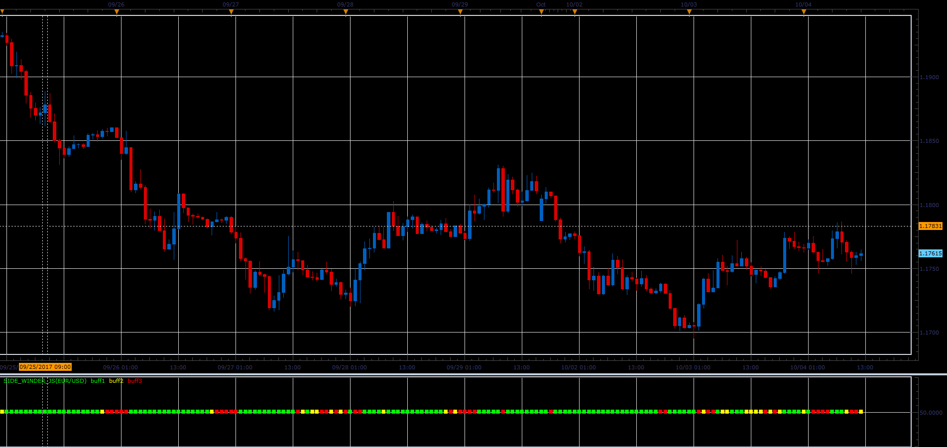
Task: Click the 10/02 01:00 time axis label
Action: click(579, 367)
